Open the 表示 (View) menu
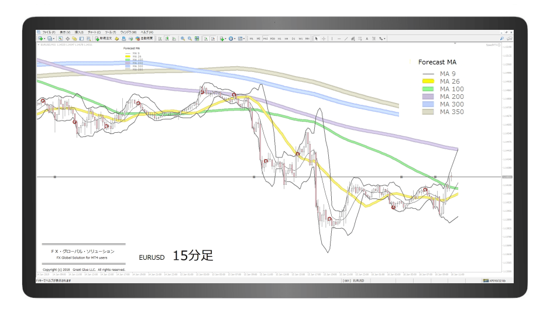Image resolution: width=550 pixels, height=316 pixels. [x=65, y=32]
